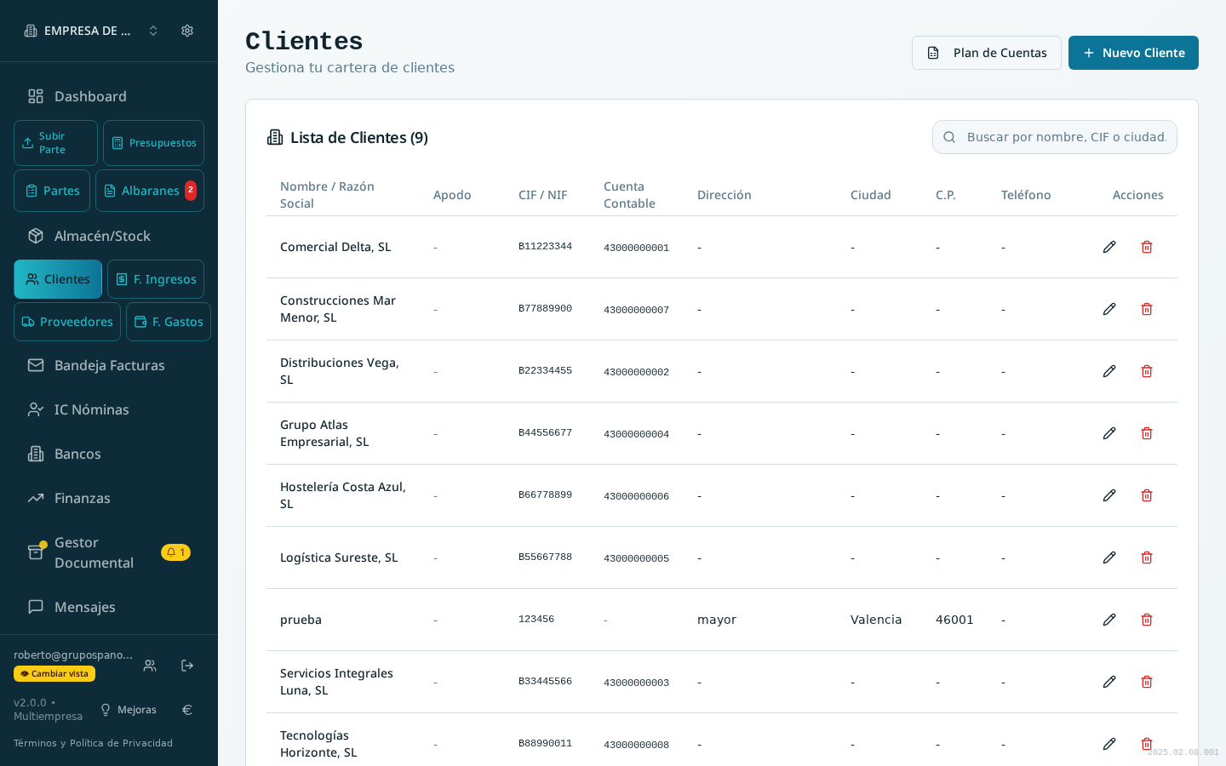Open the users icon beside account email
This screenshot has width=1226, height=766.
[x=150, y=666]
